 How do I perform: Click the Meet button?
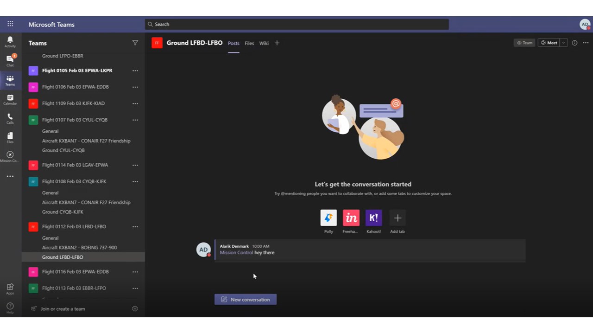pyautogui.click(x=549, y=43)
